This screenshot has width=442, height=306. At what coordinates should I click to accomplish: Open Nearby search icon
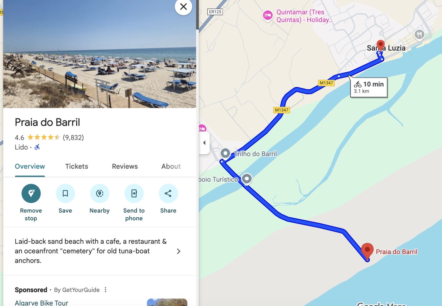100,193
